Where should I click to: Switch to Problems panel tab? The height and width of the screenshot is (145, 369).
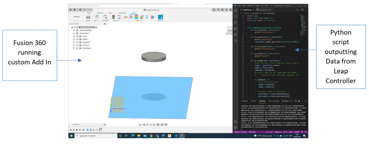point(245,101)
